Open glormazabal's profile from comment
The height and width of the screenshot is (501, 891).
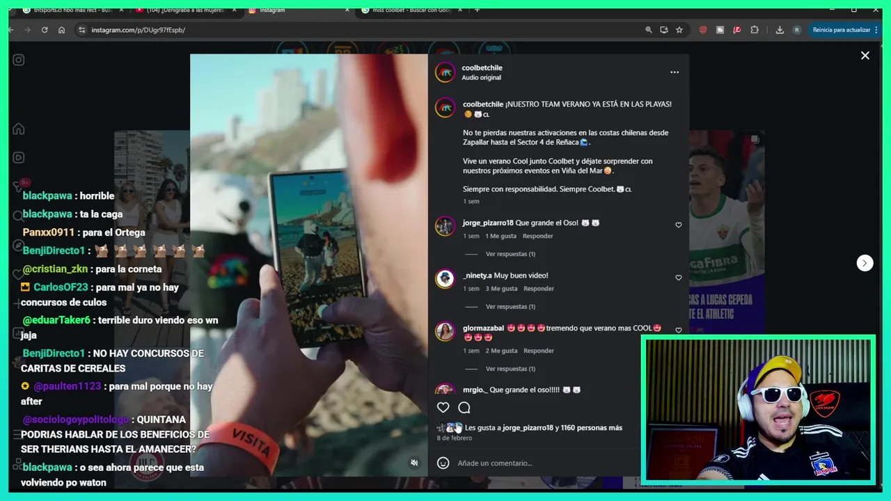[x=483, y=328]
